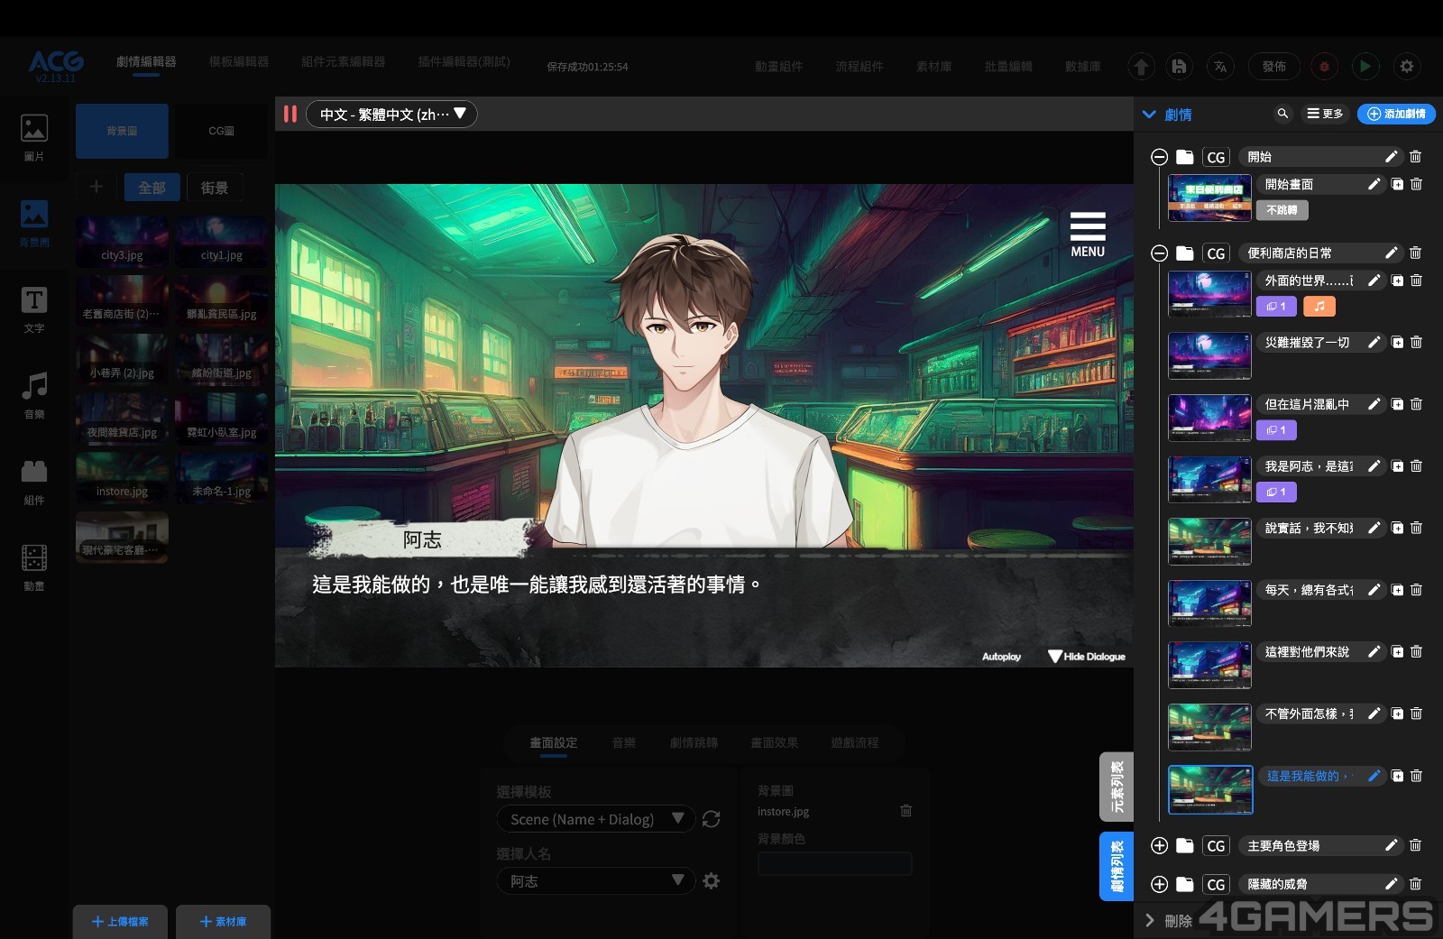Screen dimensions: 1443x939
Task: Select the city3.jpg background thumbnail
Action: (x=122, y=241)
